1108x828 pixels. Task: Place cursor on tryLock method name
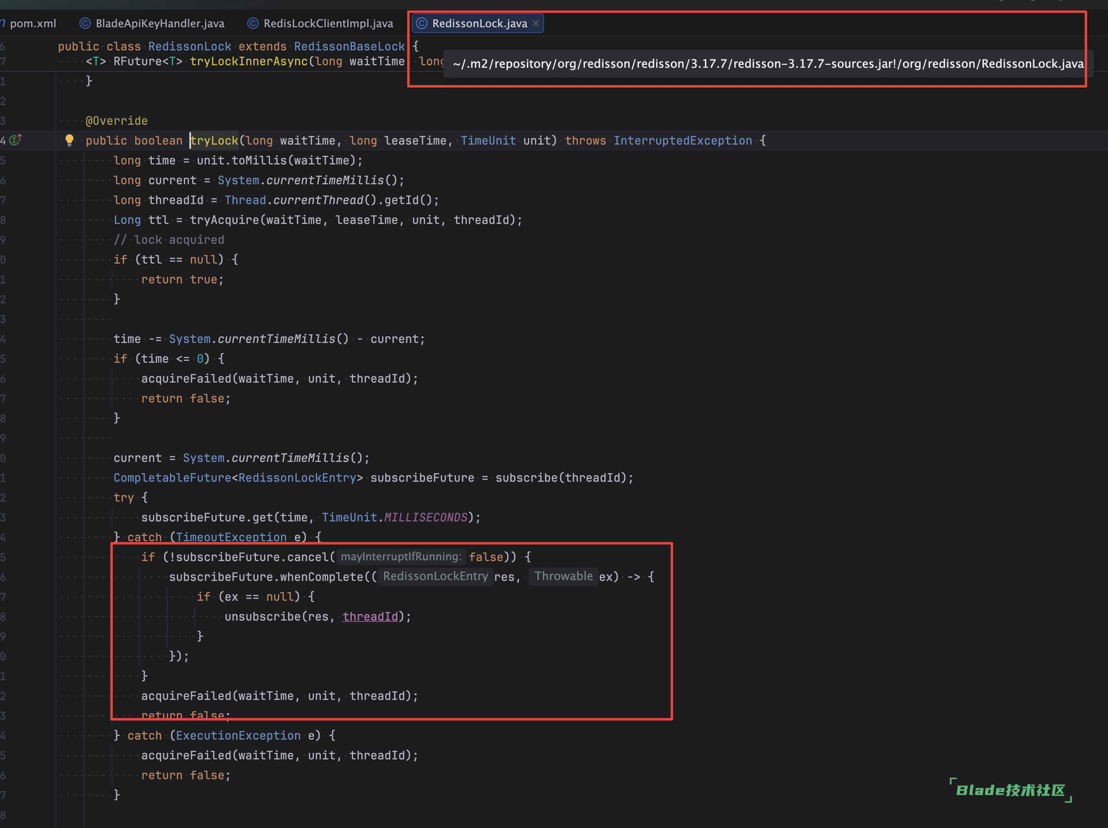(215, 140)
